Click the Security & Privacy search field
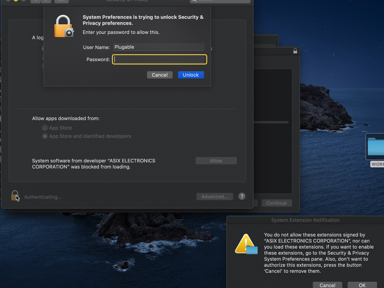 (220, 1)
